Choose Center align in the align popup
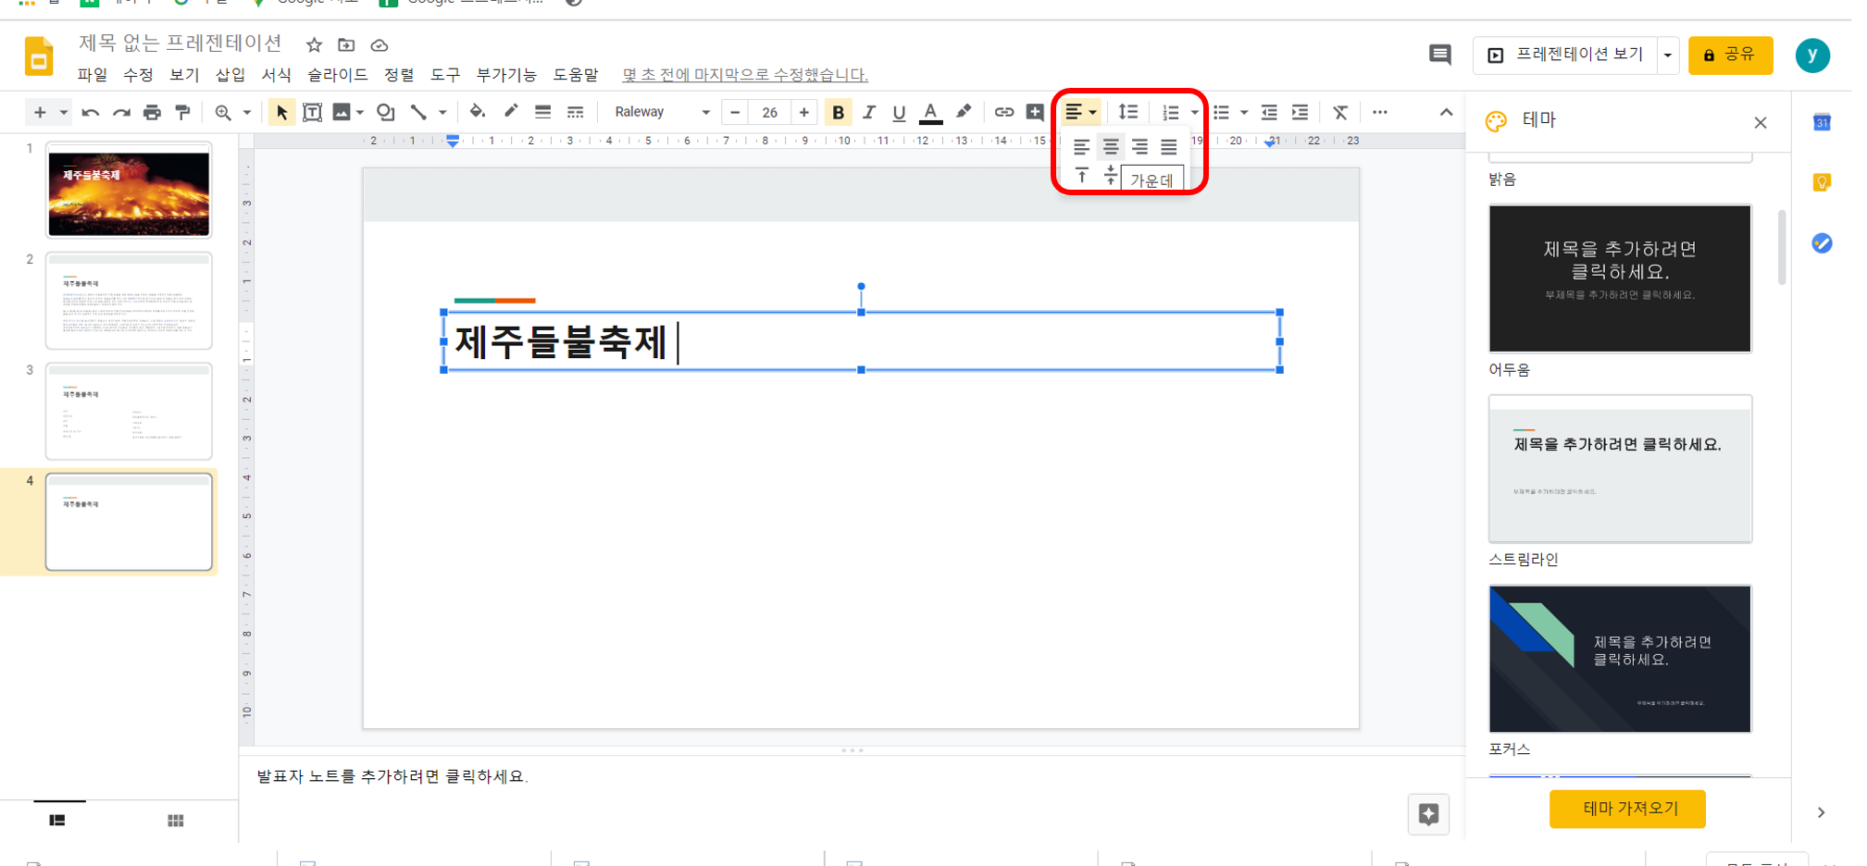 click(1111, 147)
